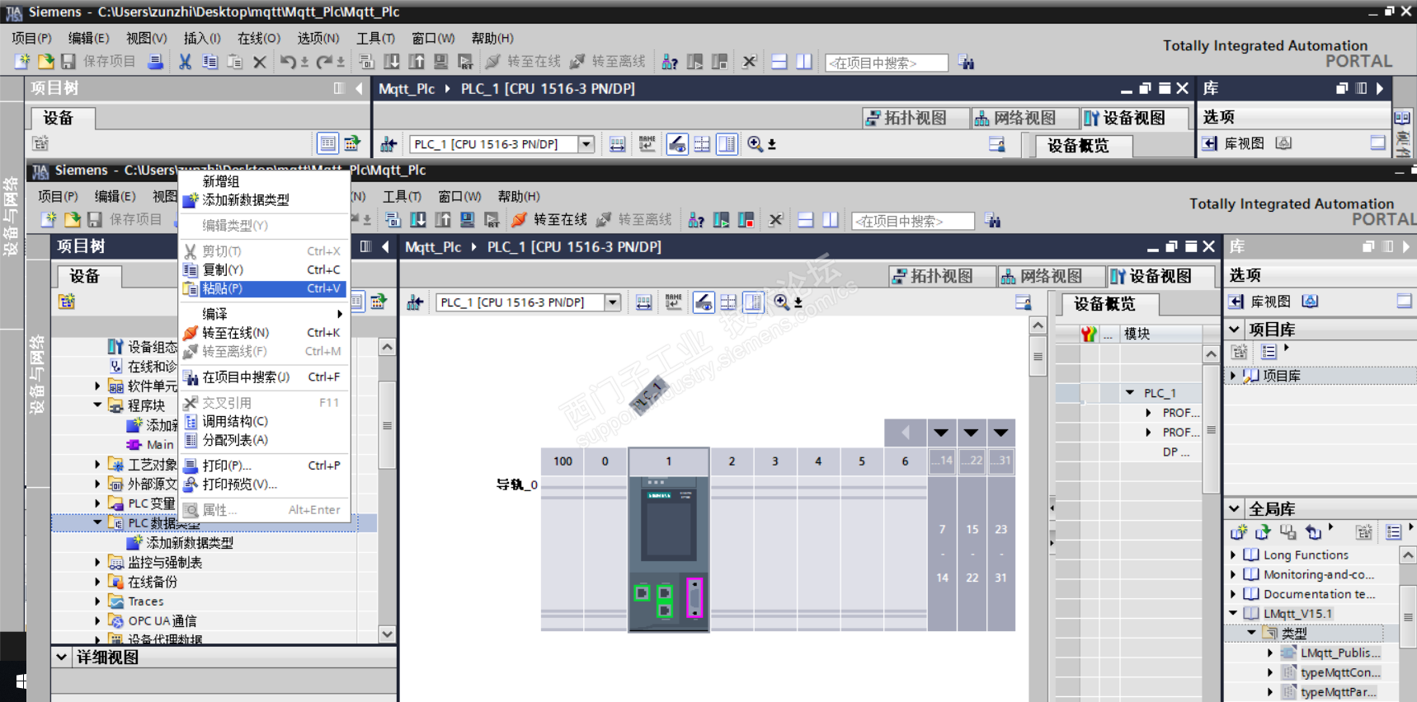Click the delete X icon in the back window toolbar

(x=260, y=62)
